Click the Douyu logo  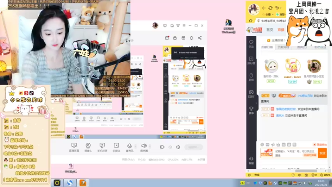(x=254, y=30)
